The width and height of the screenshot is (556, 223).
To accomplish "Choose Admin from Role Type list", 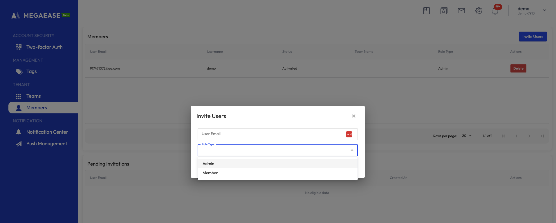I will click(208, 164).
